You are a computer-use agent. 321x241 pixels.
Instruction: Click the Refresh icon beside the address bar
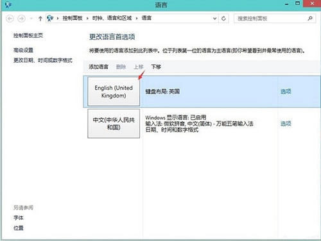(223, 19)
